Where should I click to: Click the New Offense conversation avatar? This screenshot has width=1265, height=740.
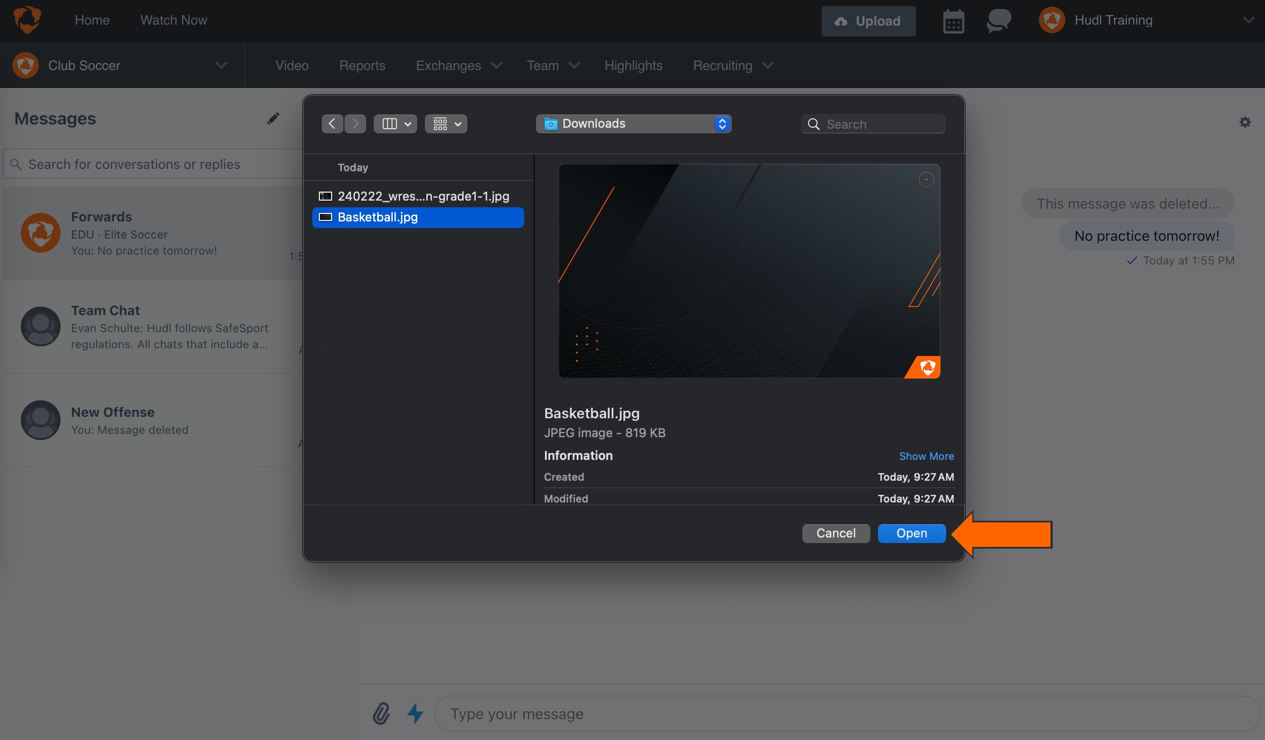tap(41, 420)
